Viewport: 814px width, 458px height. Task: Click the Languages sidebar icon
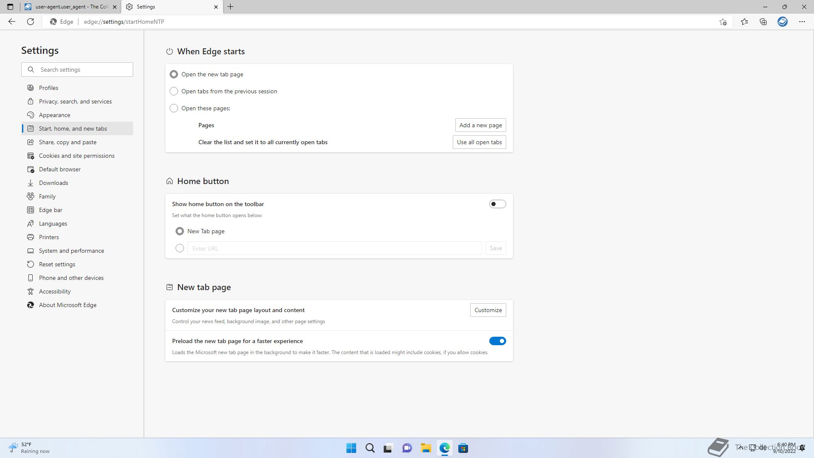click(31, 223)
